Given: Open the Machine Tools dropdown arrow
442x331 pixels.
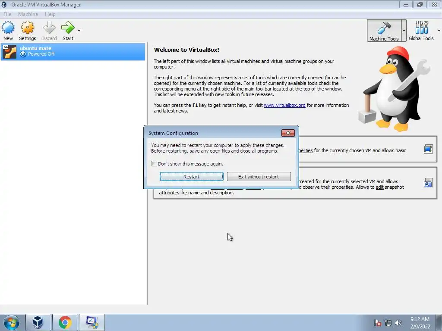Looking at the screenshot, I should (404, 31).
